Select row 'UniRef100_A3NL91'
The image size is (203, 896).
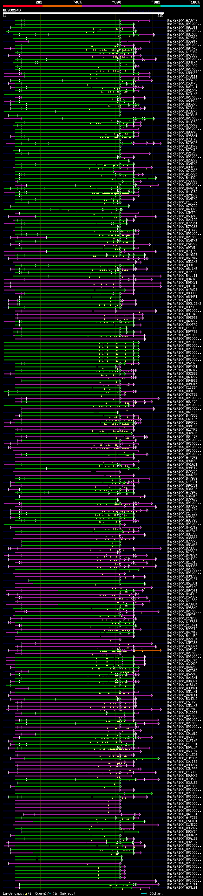coord(182,887)
